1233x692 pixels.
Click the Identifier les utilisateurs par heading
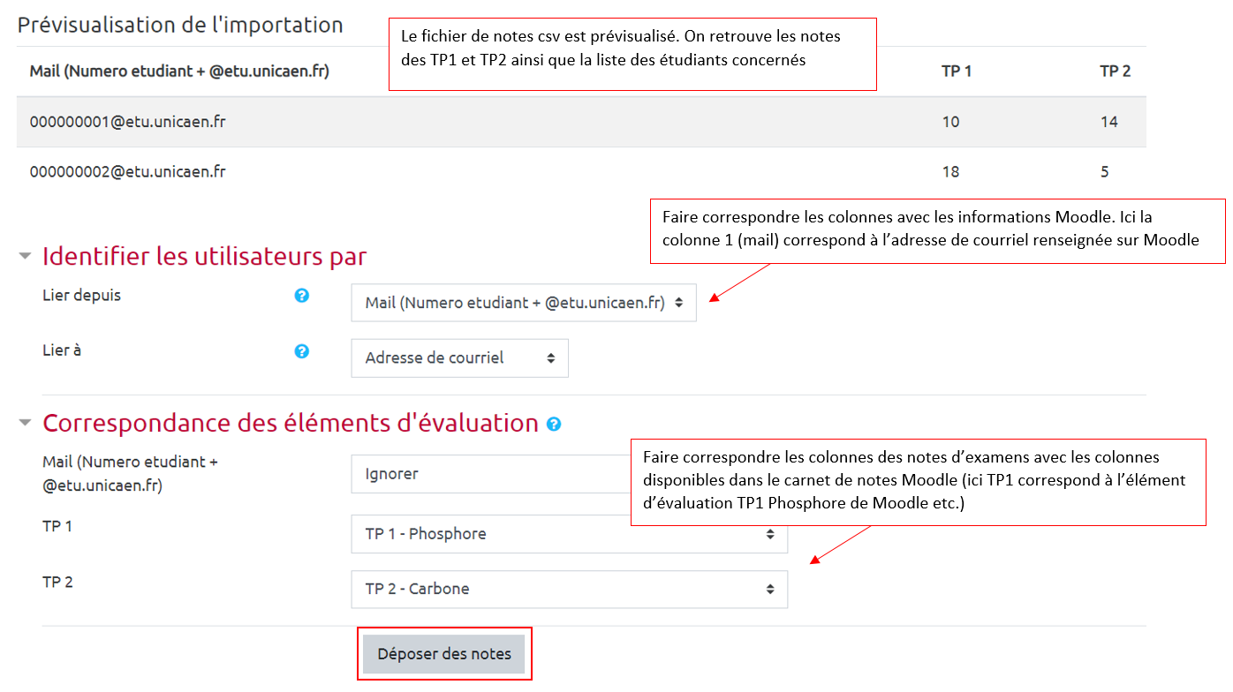click(205, 257)
